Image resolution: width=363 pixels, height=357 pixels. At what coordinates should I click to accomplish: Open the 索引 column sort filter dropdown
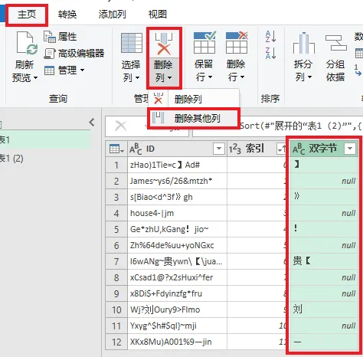(282, 149)
